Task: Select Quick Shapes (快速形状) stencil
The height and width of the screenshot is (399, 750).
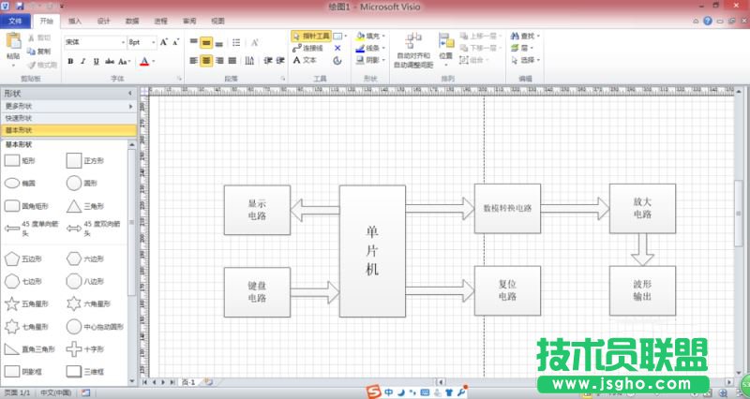Action: (68, 118)
